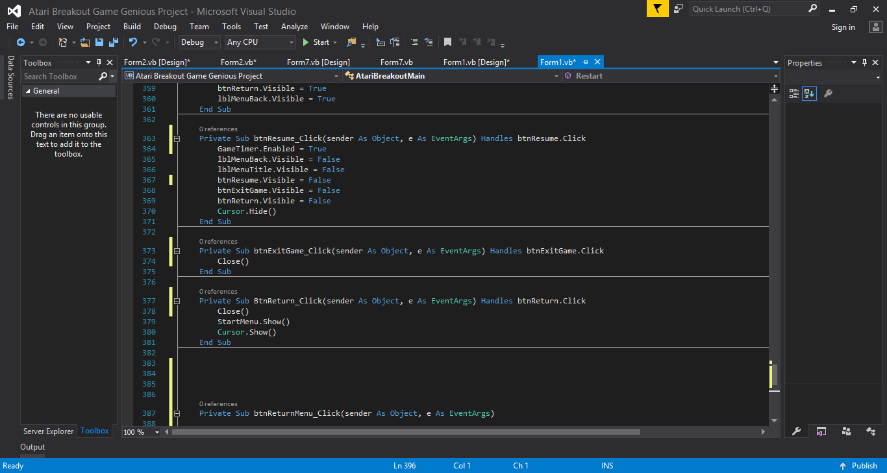Click the Find in Files toolbar icon
Viewport: 887px width, 473px height.
pyautogui.click(x=351, y=42)
